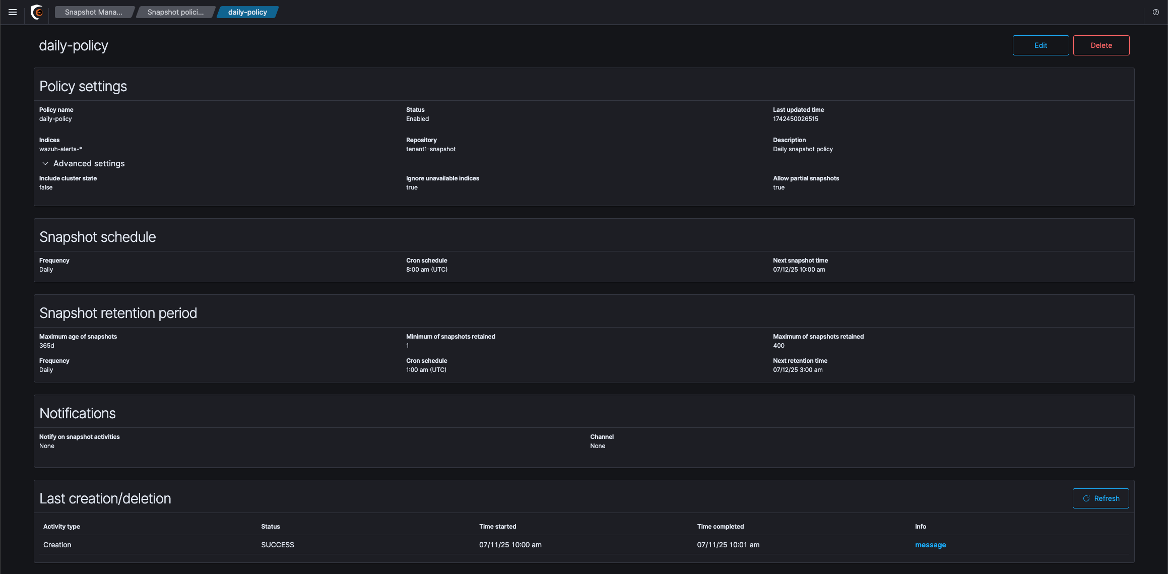This screenshot has width=1168, height=574.
Task: Click the Info column header
Action: tap(920, 526)
